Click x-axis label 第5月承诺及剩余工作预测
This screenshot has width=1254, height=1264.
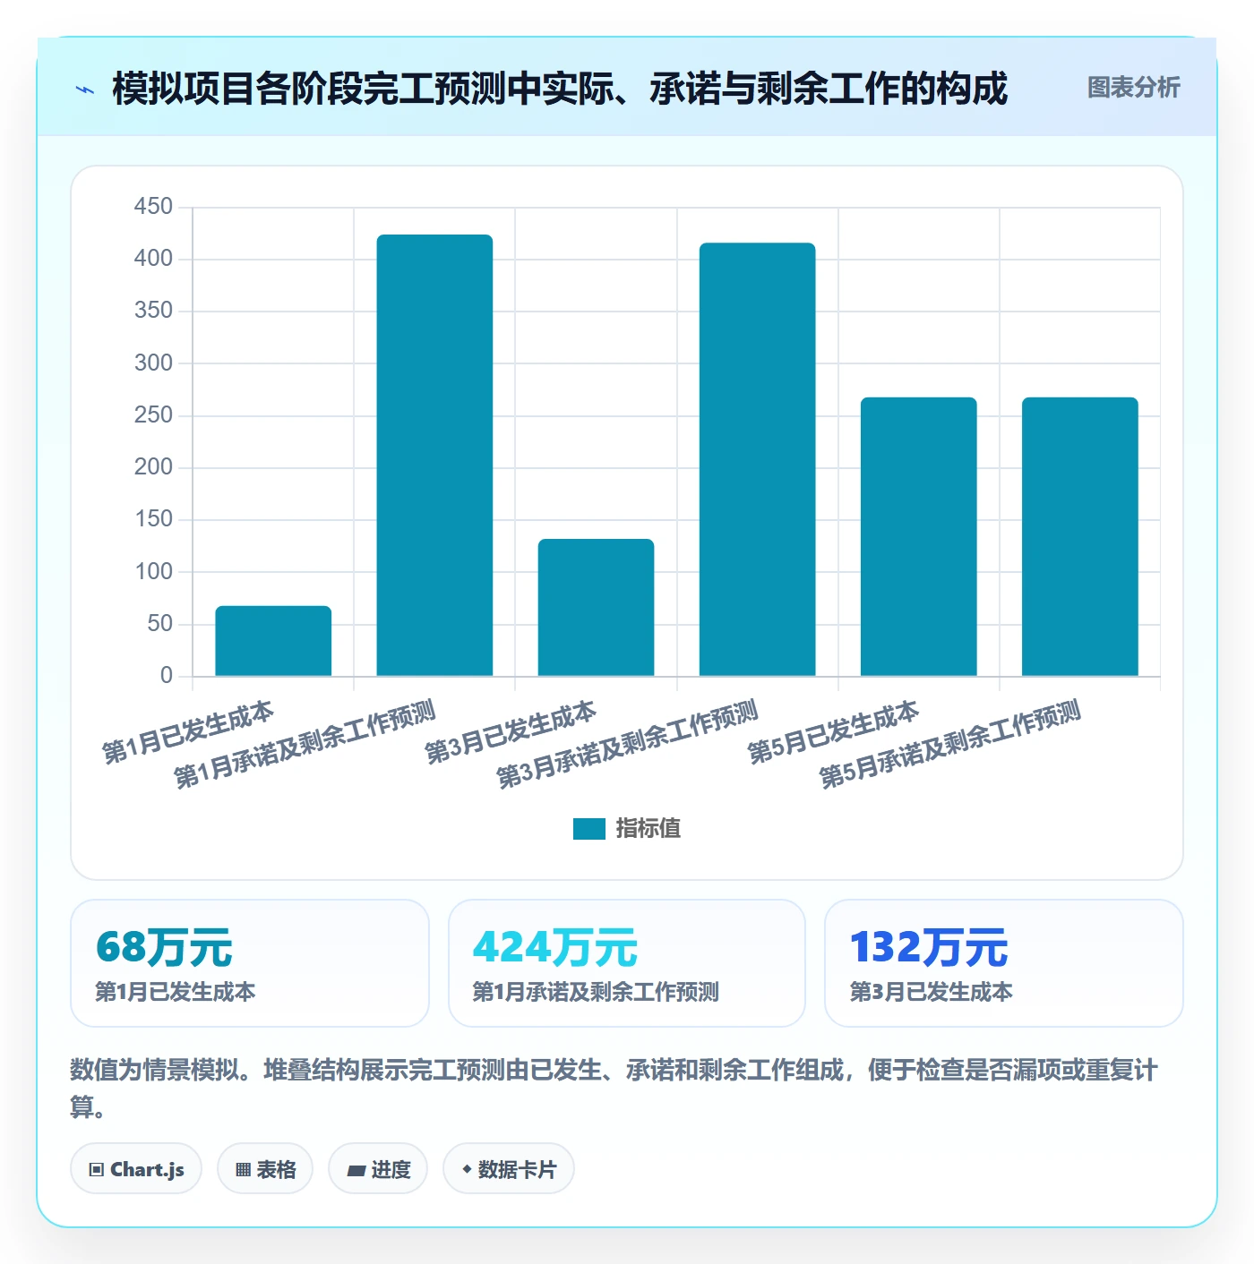(x=949, y=745)
